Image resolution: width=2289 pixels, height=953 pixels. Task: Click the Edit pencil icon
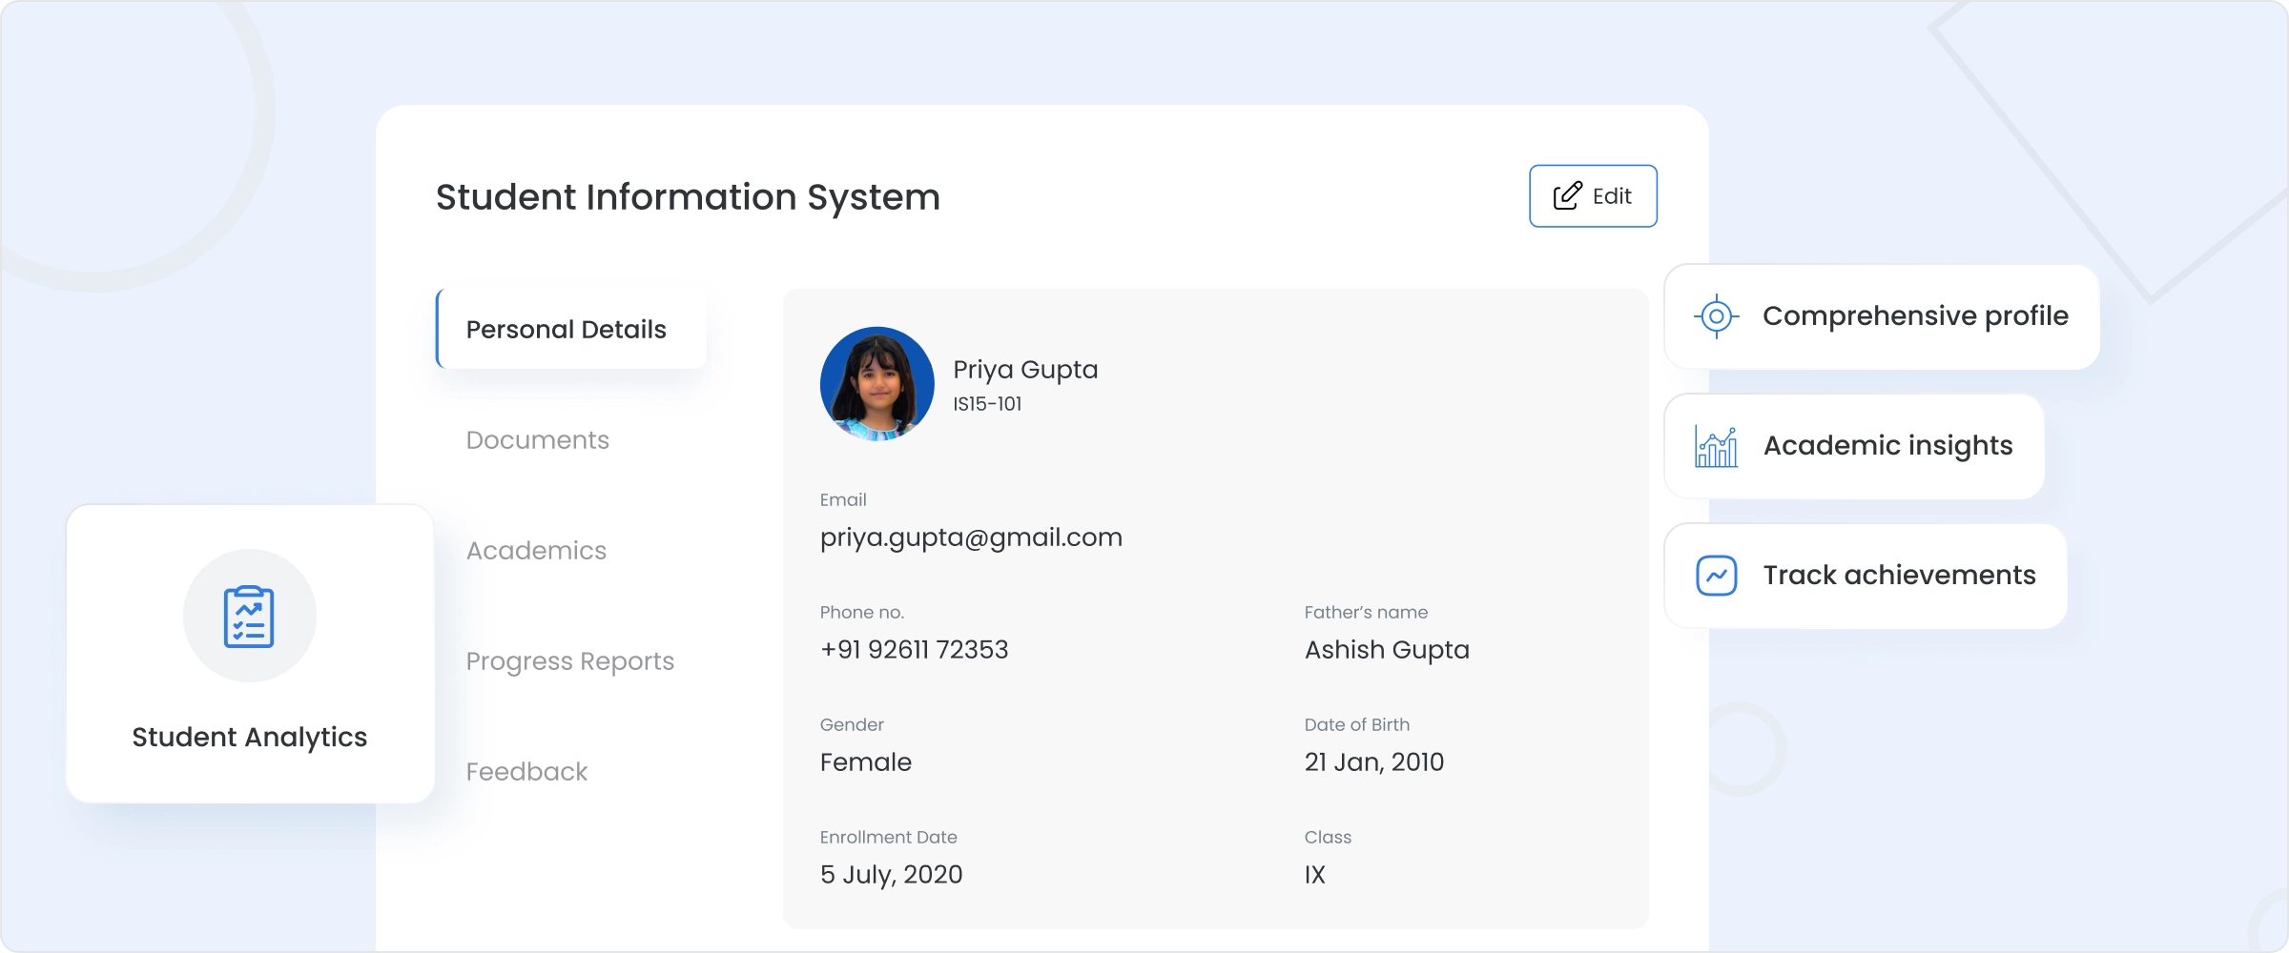[1566, 195]
